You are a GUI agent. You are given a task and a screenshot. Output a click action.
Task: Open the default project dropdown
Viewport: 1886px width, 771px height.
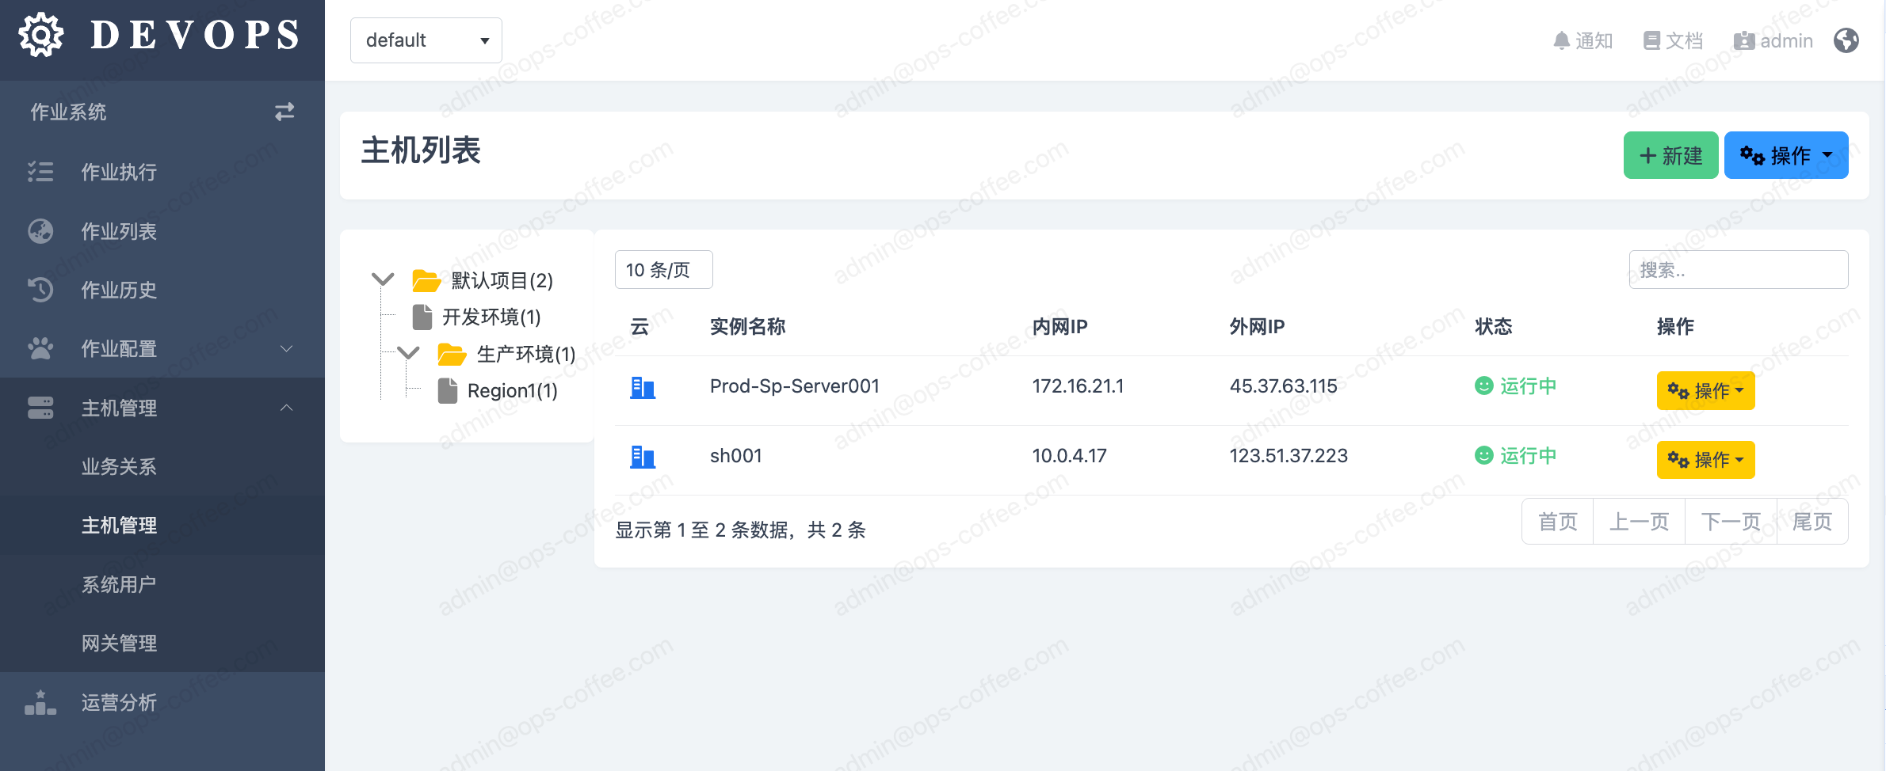tap(426, 40)
